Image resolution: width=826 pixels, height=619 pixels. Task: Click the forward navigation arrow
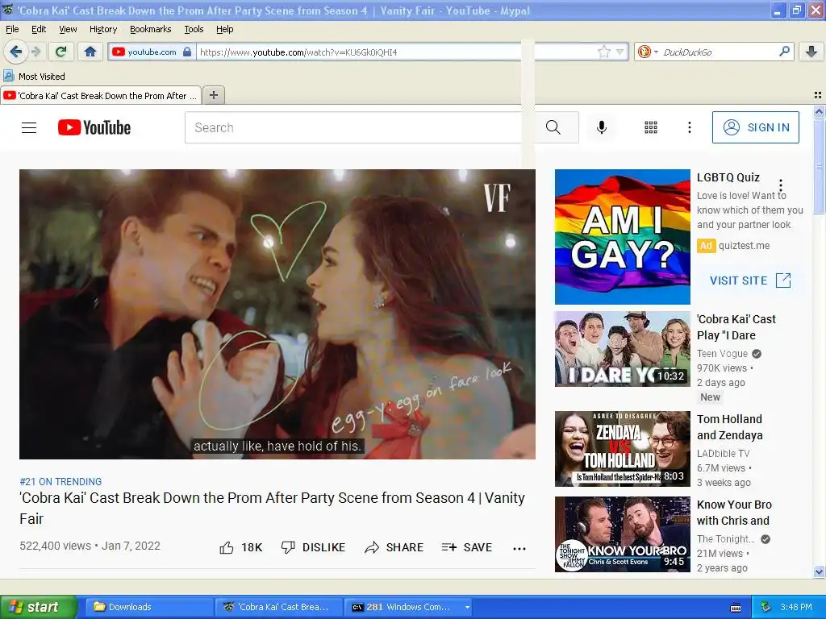coord(36,52)
